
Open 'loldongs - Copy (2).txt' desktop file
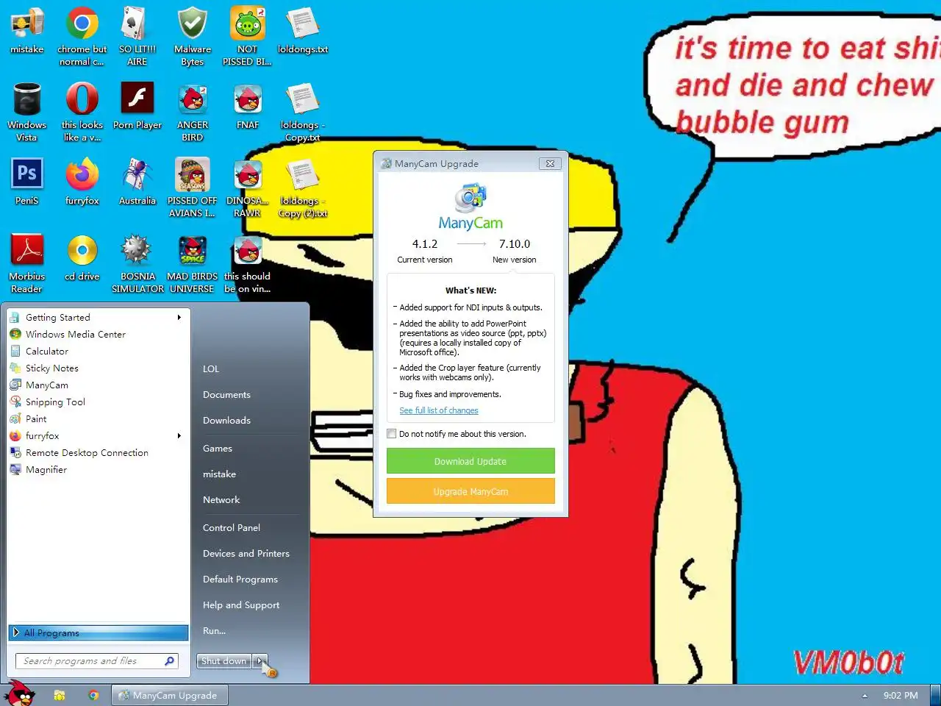(302, 188)
